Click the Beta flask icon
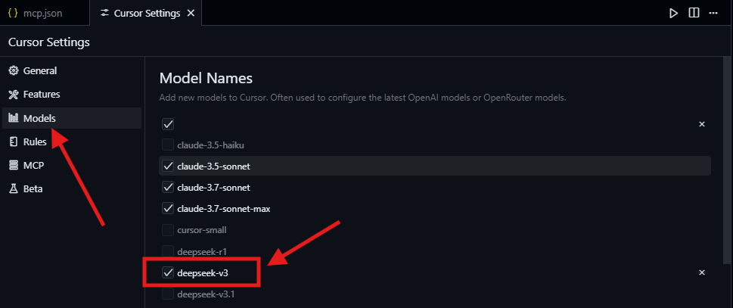Viewport: 733px width, 308px height. [14, 189]
